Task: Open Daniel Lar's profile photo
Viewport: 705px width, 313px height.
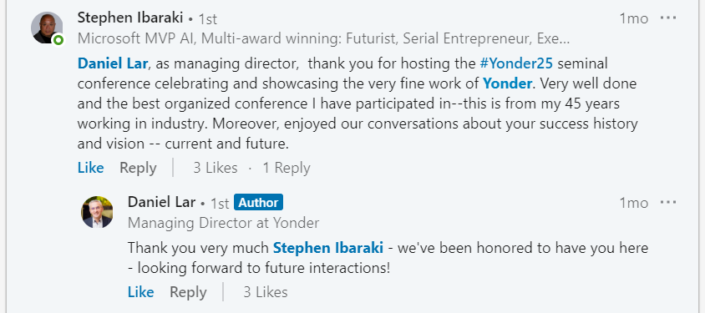Action: click(97, 212)
